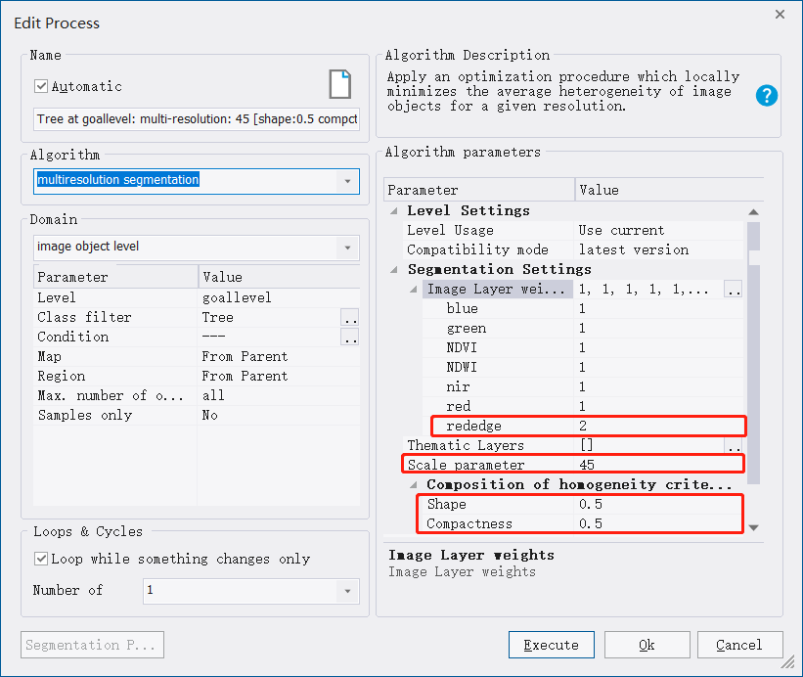Image resolution: width=803 pixels, height=677 pixels.
Task: Click the blank document icon beside Automatic
Action: (x=339, y=85)
